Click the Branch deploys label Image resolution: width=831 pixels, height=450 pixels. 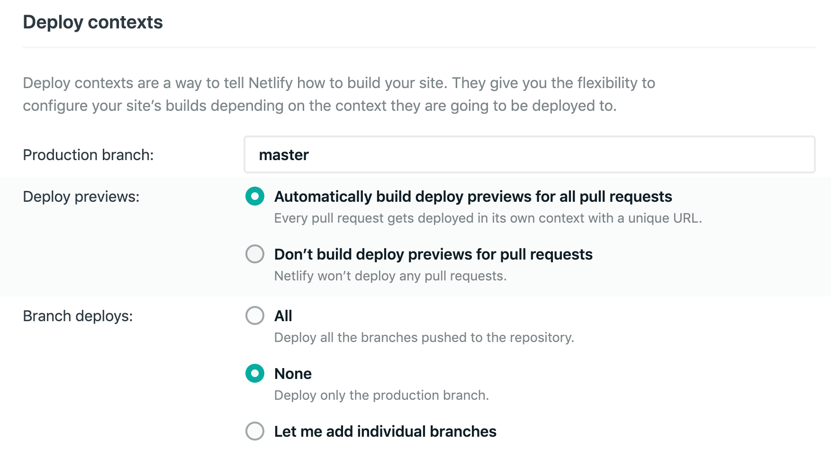click(79, 315)
